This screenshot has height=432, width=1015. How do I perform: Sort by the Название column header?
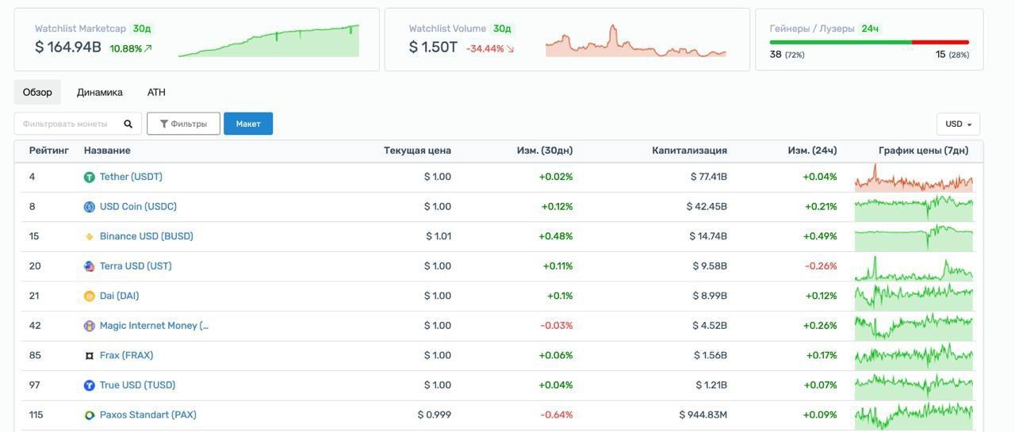[107, 151]
